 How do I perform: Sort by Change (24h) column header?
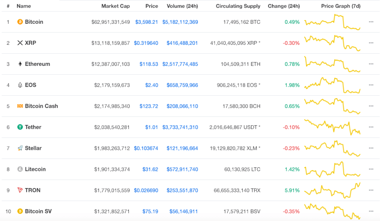(x=284, y=6)
